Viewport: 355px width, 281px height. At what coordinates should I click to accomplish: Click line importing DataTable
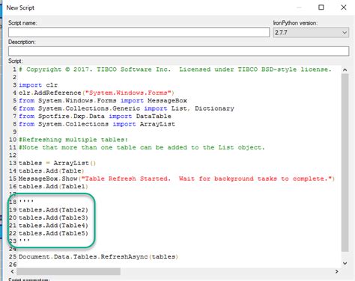pyautogui.click(x=95, y=117)
